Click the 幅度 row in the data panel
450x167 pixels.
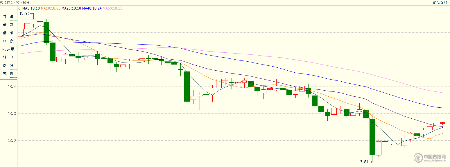(8, 74)
